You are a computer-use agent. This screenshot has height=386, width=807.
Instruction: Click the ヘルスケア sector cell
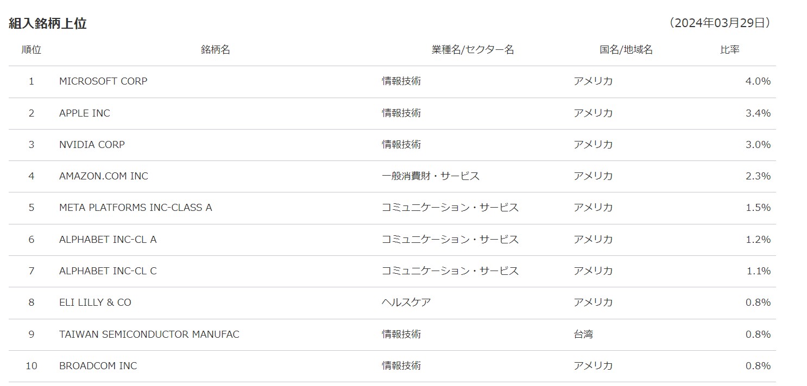click(x=406, y=303)
